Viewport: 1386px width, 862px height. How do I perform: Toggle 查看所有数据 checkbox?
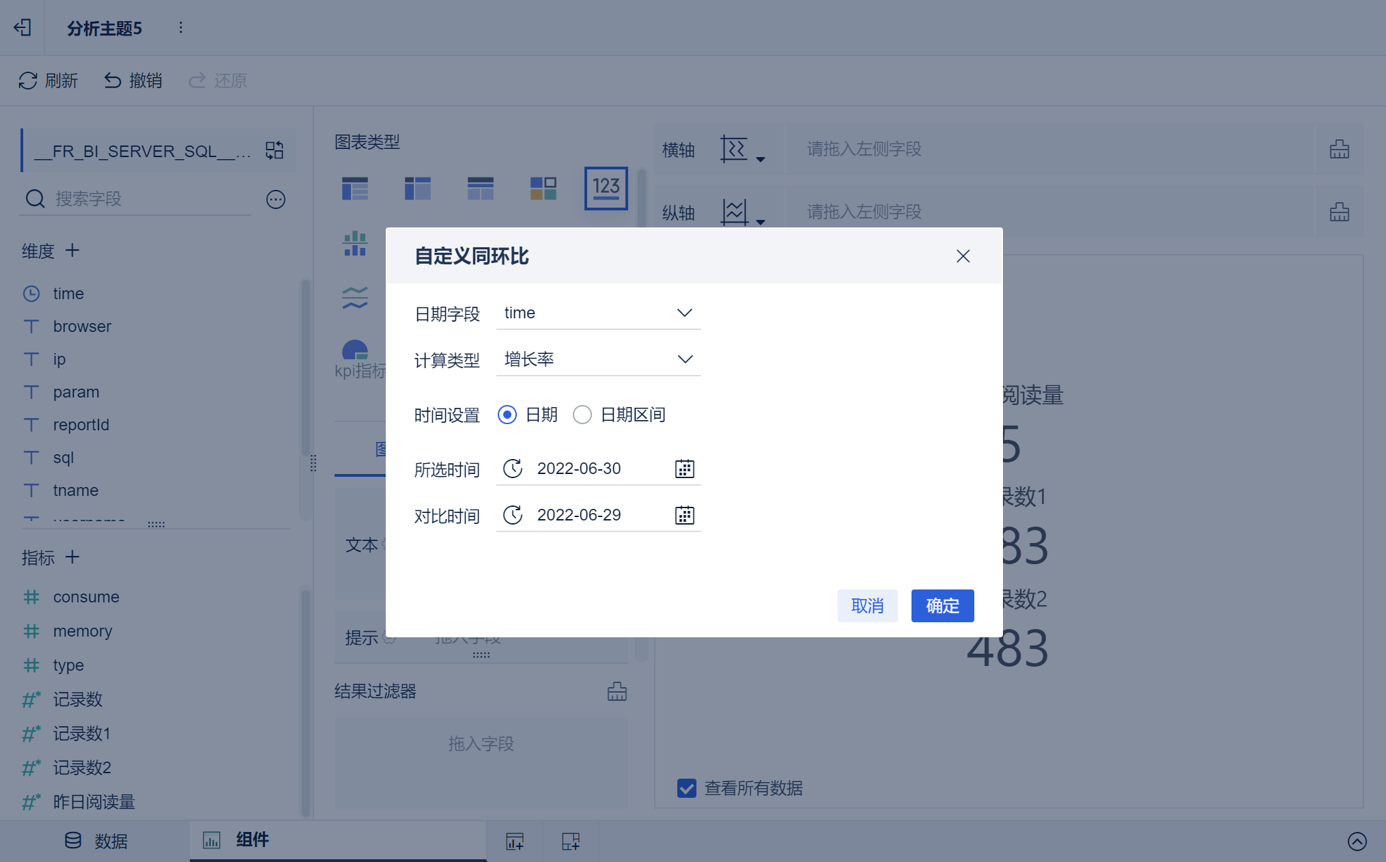687,788
